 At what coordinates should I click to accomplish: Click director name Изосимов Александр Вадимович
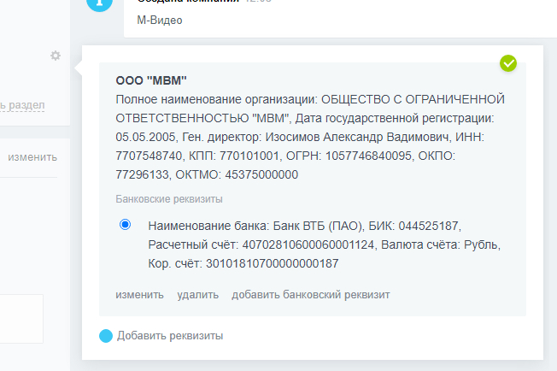357,137
